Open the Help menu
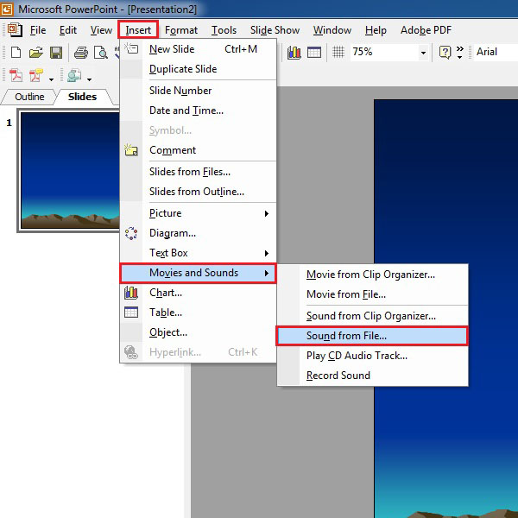This screenshot has height=518, width=518. [x=376, y=30]
